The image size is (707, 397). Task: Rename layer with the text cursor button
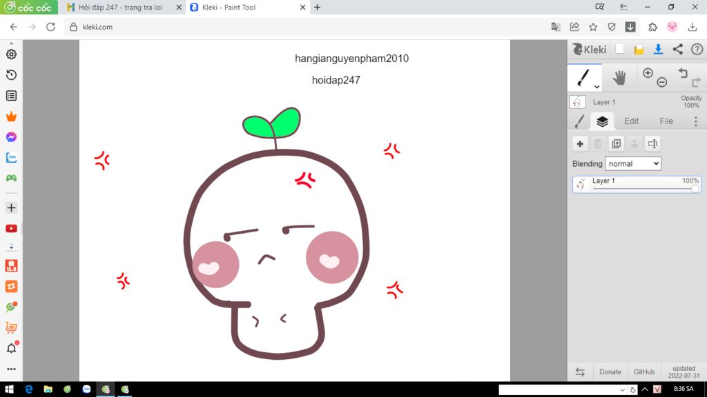[x=652, y=143]
